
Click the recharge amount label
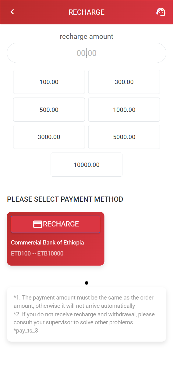click(86, 36)
